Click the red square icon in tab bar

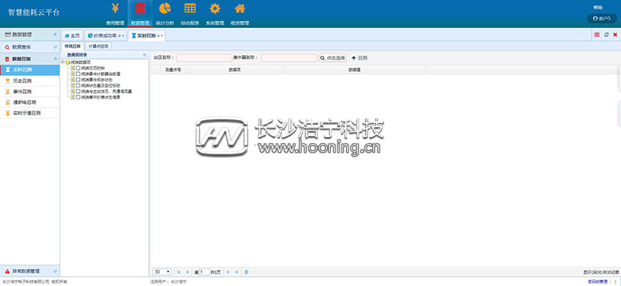tap(597, 35)
